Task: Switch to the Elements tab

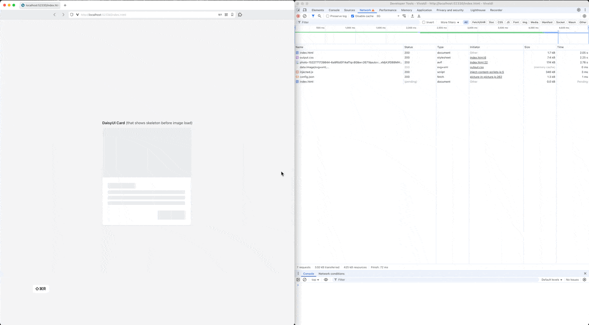Action: click(318, 10)
